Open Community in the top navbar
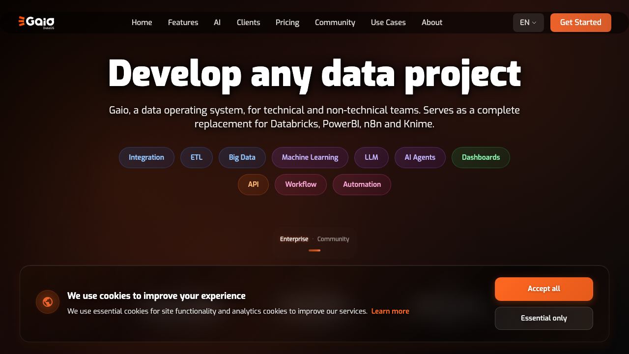The image size is (629, 354). (335, 23)
